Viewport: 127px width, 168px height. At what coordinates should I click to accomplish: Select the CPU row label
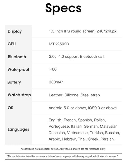(x=12, y=44)
